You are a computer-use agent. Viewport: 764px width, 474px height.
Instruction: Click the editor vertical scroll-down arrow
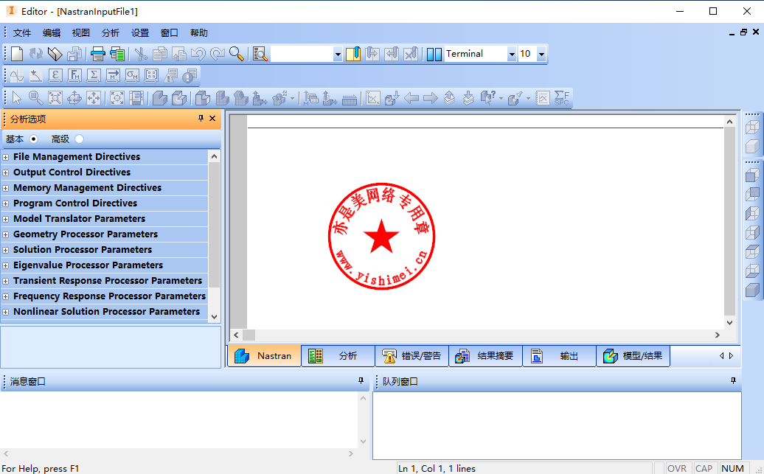click(729, 322)
